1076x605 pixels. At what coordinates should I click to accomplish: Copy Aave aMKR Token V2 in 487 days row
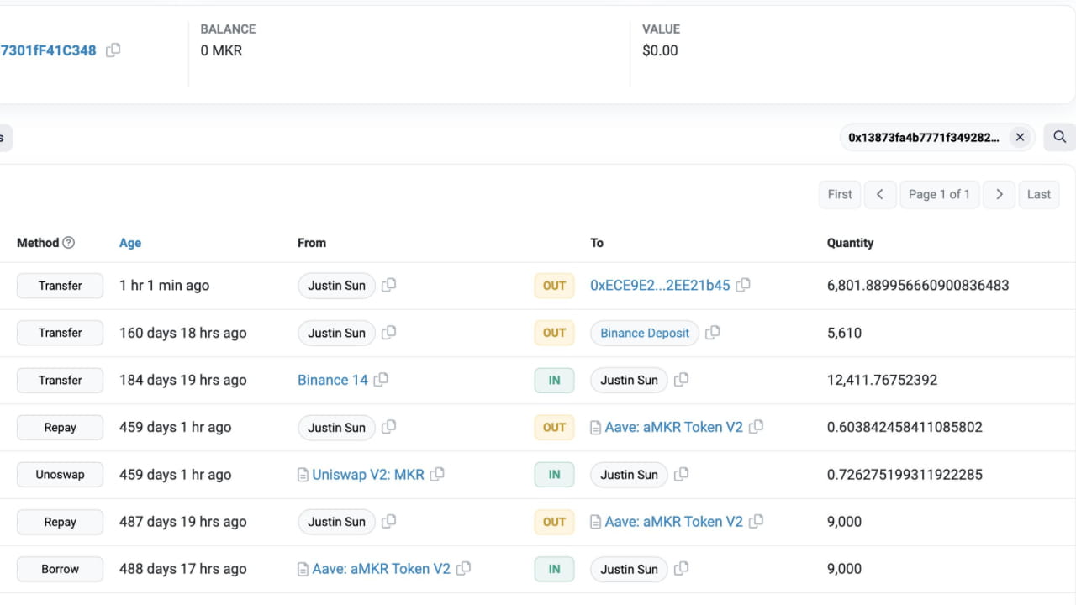click(756, 522)
